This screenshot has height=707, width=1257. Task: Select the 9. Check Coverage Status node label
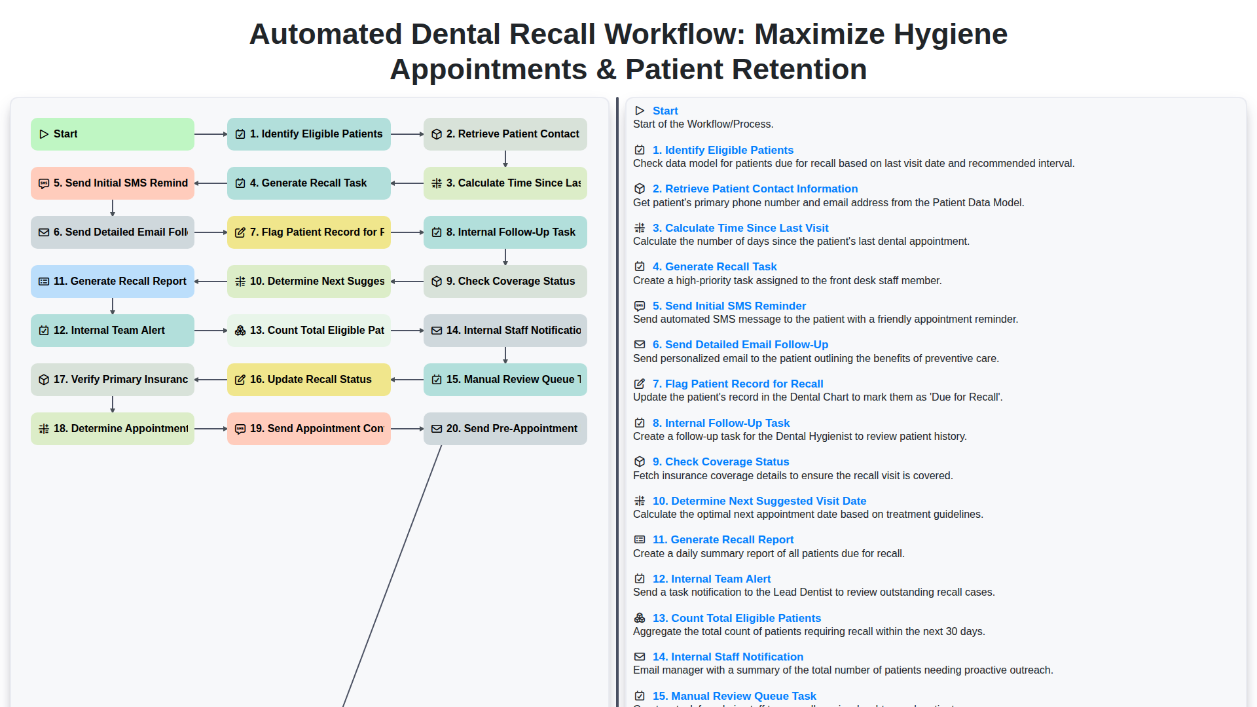511,281
